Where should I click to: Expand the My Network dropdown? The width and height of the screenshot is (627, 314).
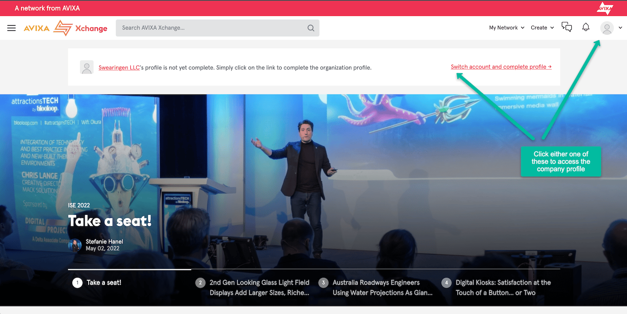tap(507, 28)
